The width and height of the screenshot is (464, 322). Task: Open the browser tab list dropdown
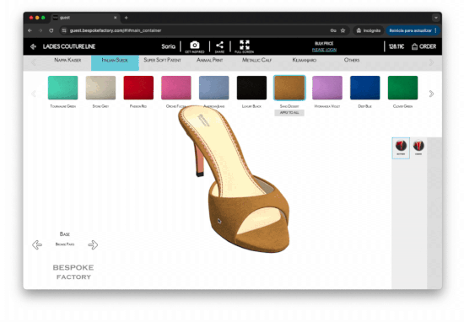click(x=436, y=18)
